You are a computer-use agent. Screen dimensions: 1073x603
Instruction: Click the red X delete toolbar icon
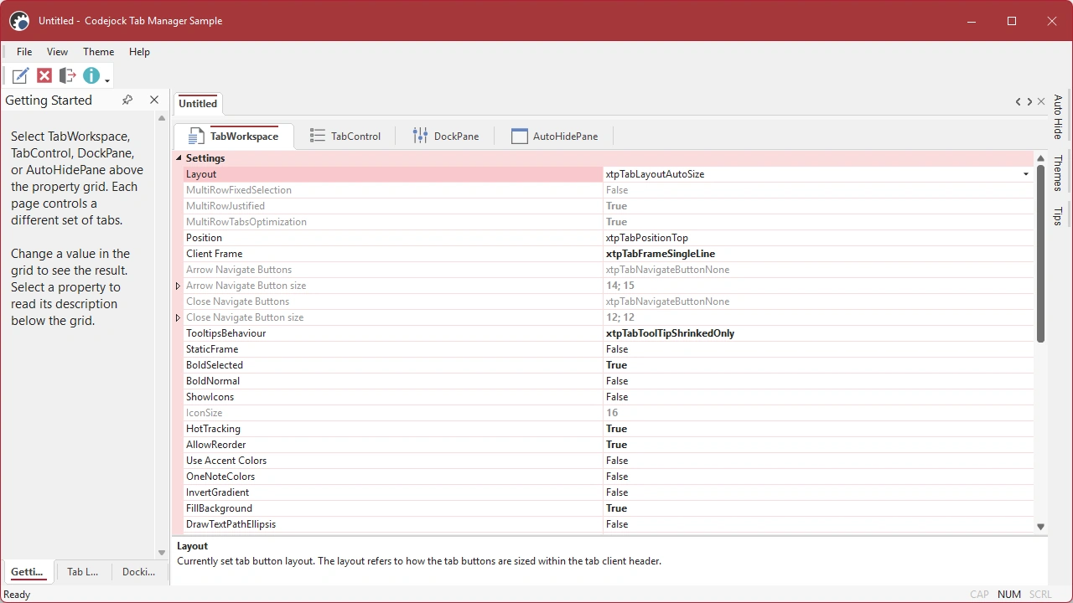[x=44, y=76]
